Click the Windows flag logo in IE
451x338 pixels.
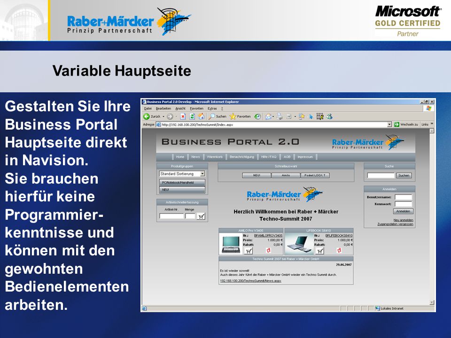[428, 108]
